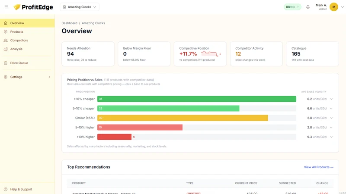Click the Analysis chart icon
Image resolution: width=346 pixels, height=194 pixels.
pos(6,49)
